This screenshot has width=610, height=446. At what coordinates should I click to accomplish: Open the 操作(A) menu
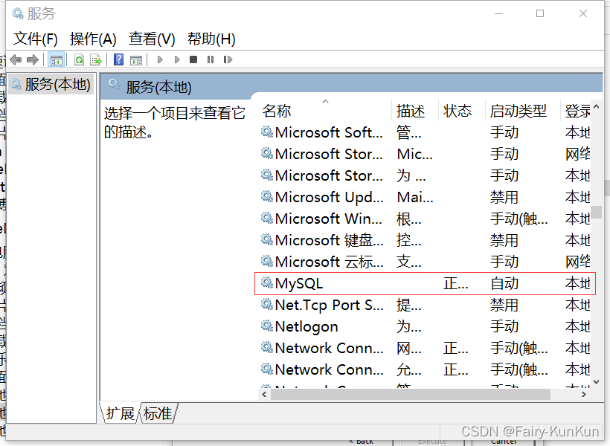coord(93,39)
